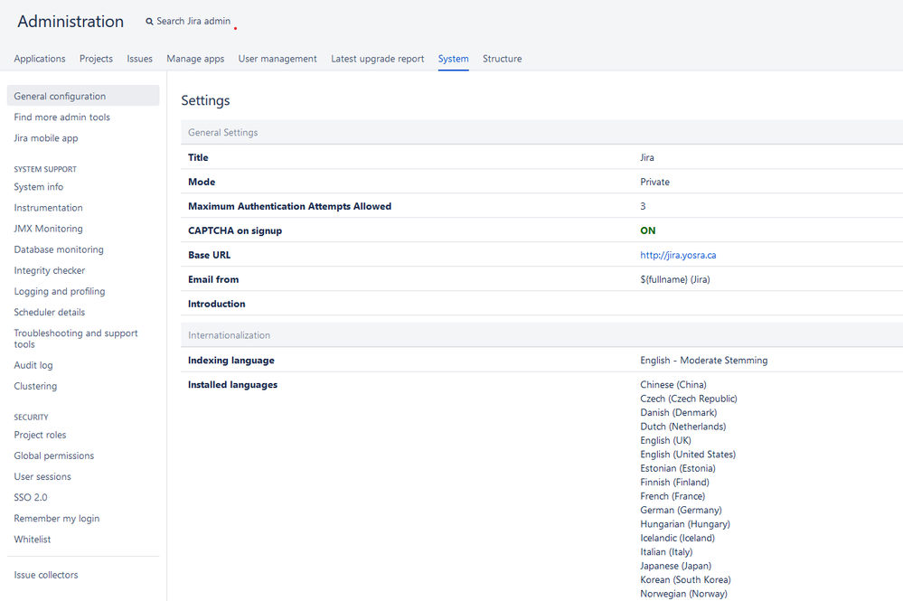
Task: Click the Mode value Private
Action: click(654, 182)
